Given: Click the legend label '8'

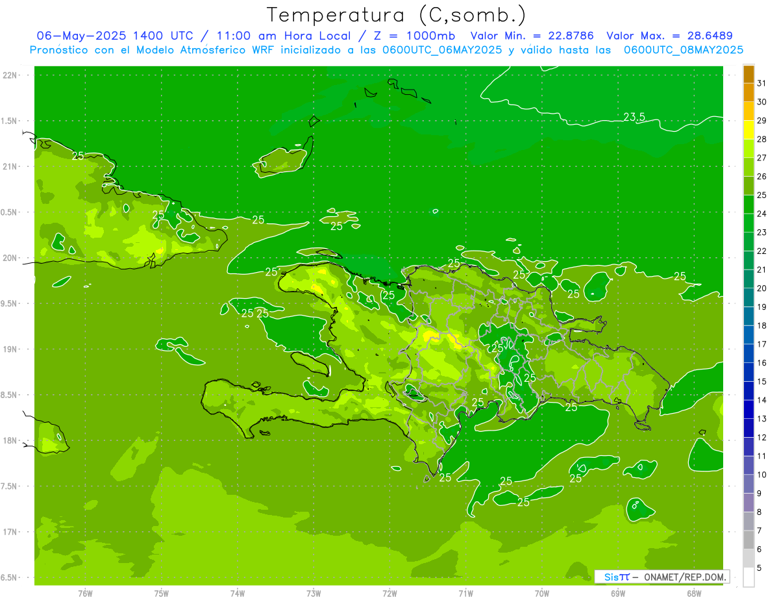Looking at the screenshot, I should [x=759, y=512].
